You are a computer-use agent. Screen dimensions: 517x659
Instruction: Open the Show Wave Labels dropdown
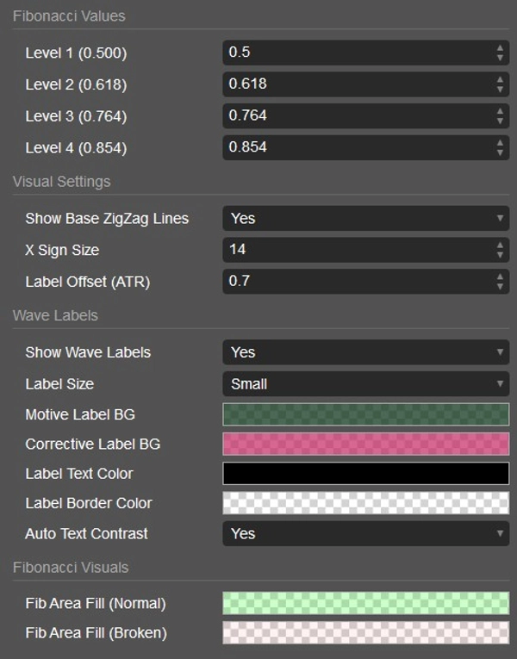point(365,352)
